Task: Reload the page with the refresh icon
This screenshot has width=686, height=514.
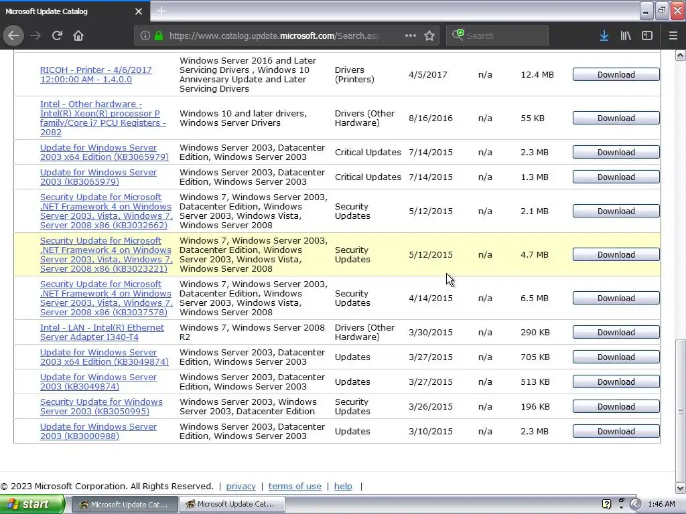Action: 57,35
